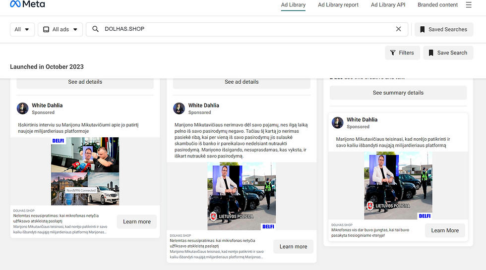Viewport: 486px width, 270px height.
Task: Expand the All ads category dropdown
Action: [x=60, y=29]
